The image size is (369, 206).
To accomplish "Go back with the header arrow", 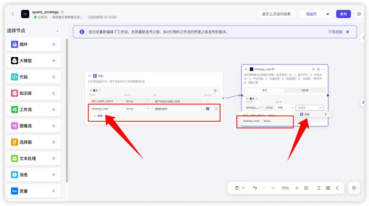I will coord(13,14).
